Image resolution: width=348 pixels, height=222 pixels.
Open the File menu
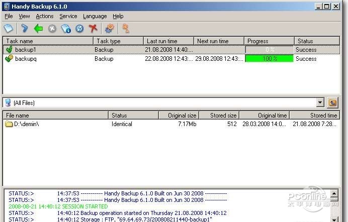[x=9, y=16]
